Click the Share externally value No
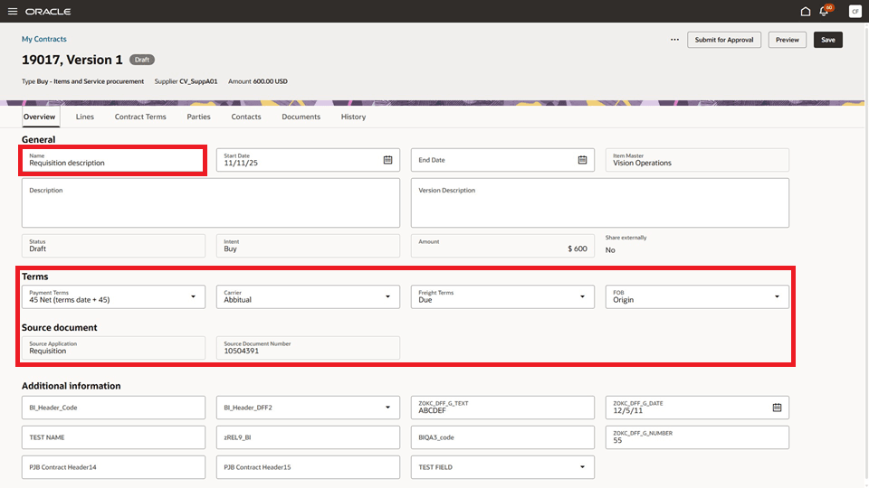 coord(610,250)
